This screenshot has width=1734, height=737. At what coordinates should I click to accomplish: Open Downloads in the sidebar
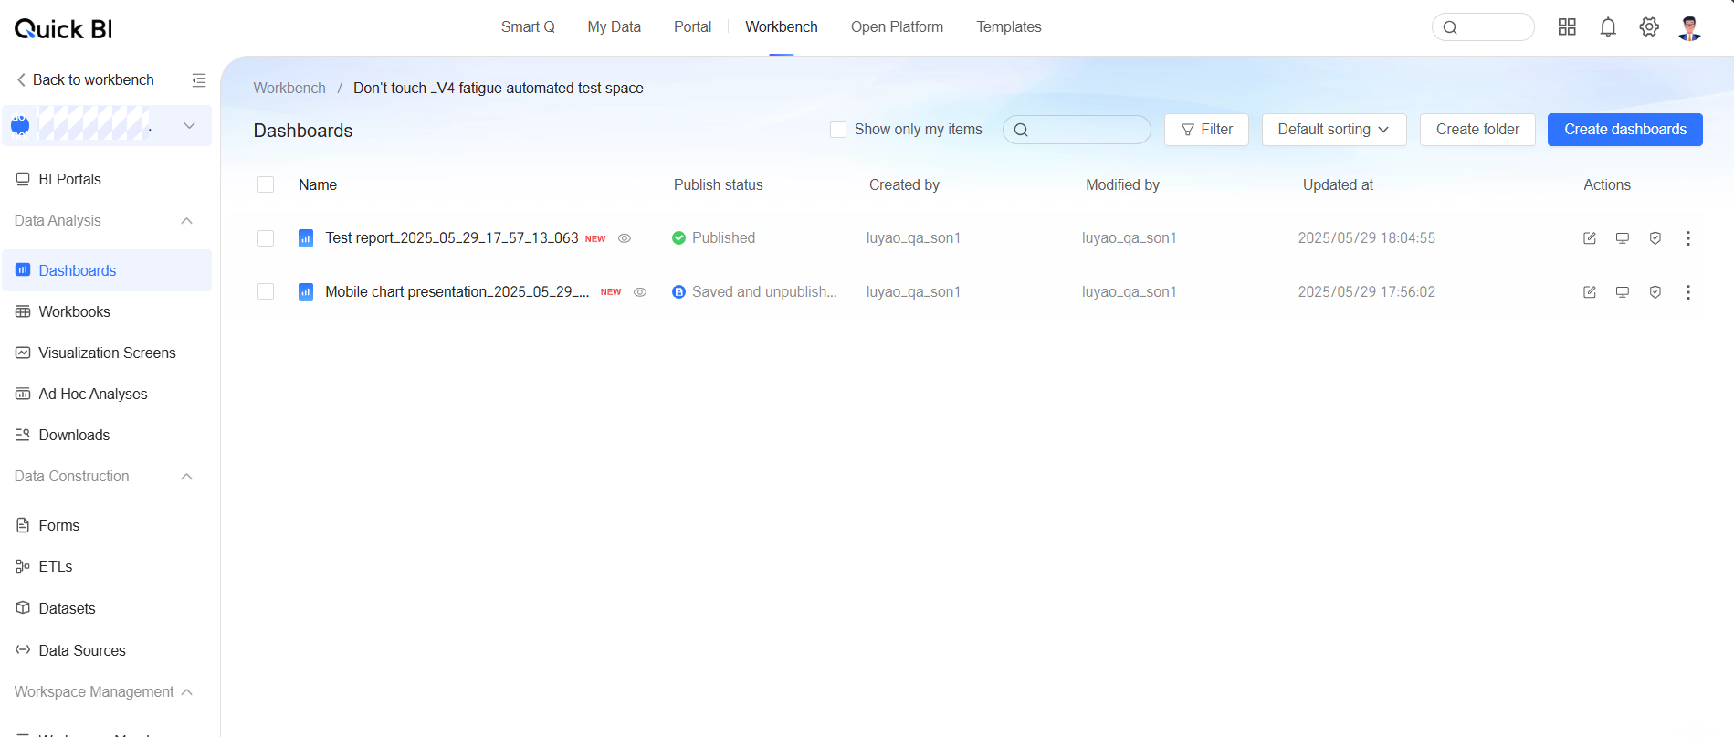point(107,436)
